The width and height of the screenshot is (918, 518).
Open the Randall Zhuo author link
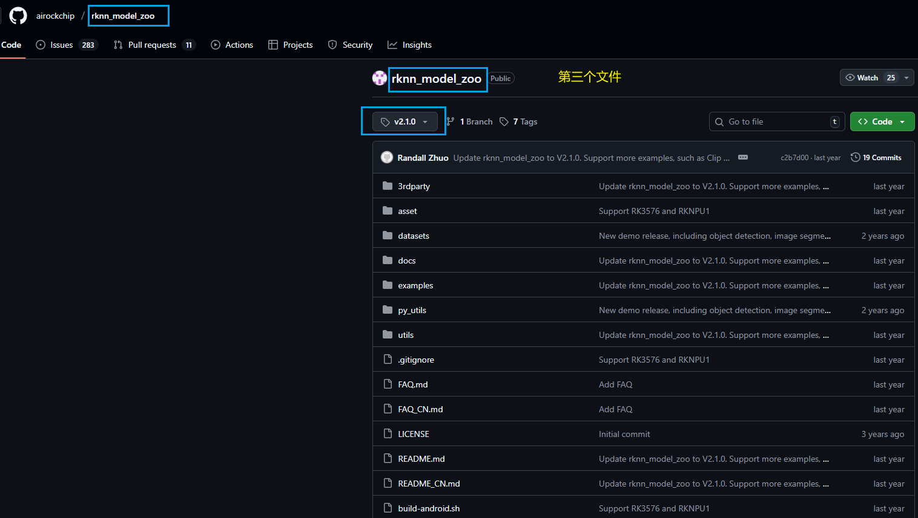423,158
